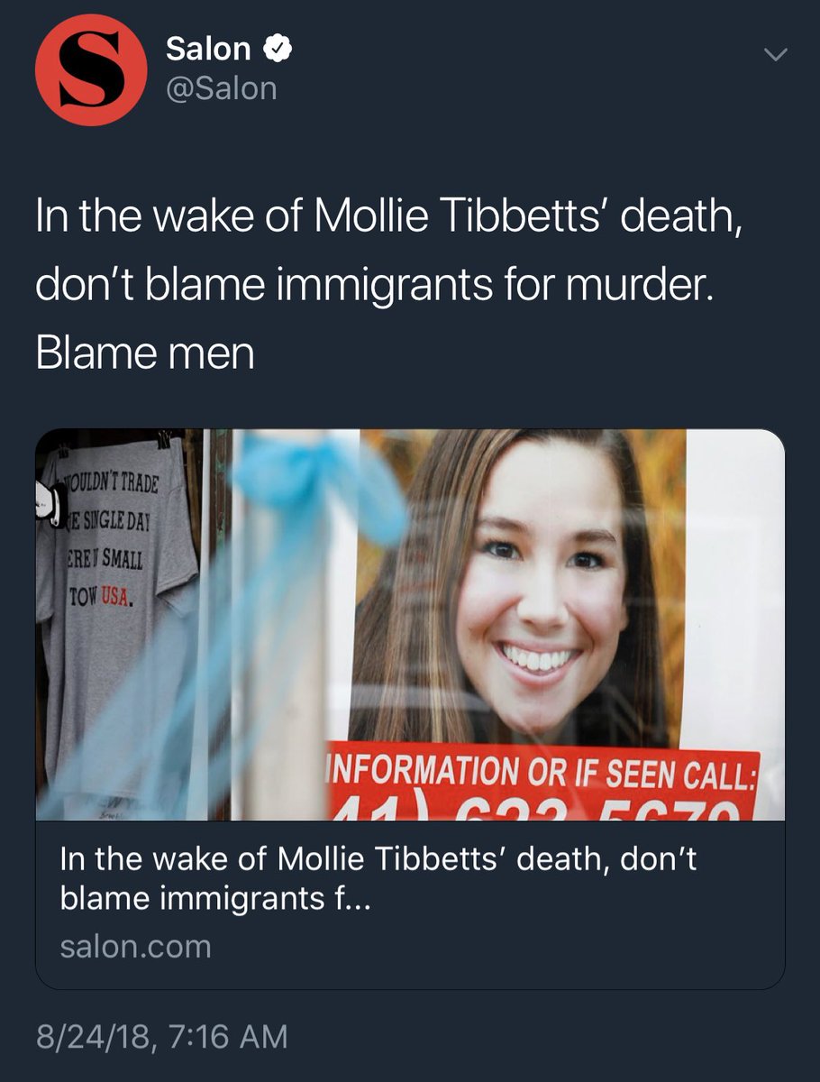Click empty card area beside salon.com
This screenshot has height=1082, width=820.
click(496, 949)
